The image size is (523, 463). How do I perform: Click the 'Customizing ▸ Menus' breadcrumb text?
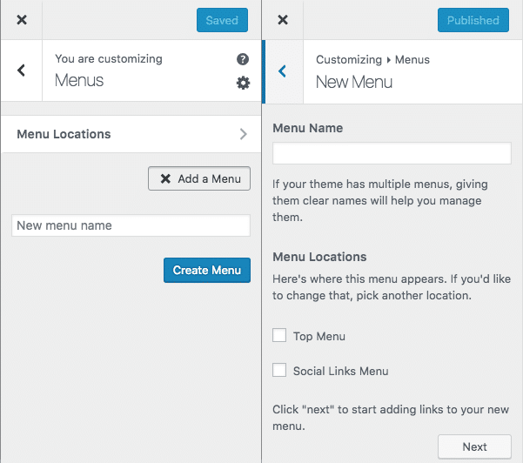pyautogui.click(x=372, y=60)
